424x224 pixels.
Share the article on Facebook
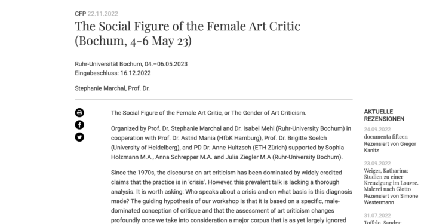tap(79, 125)
